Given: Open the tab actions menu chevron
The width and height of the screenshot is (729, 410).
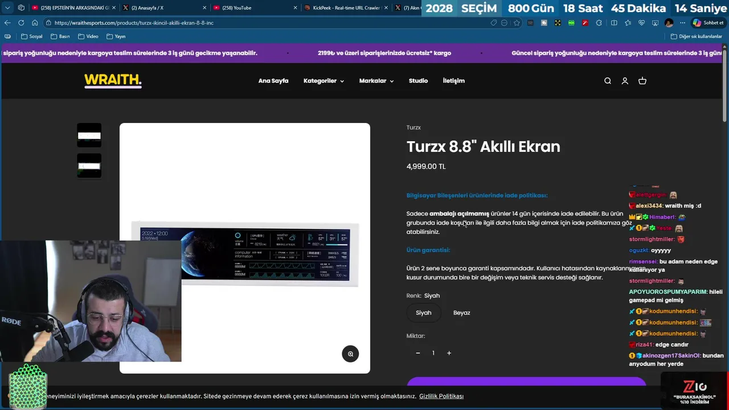Looking at the screenshot, I should click(x=7, y=8).
